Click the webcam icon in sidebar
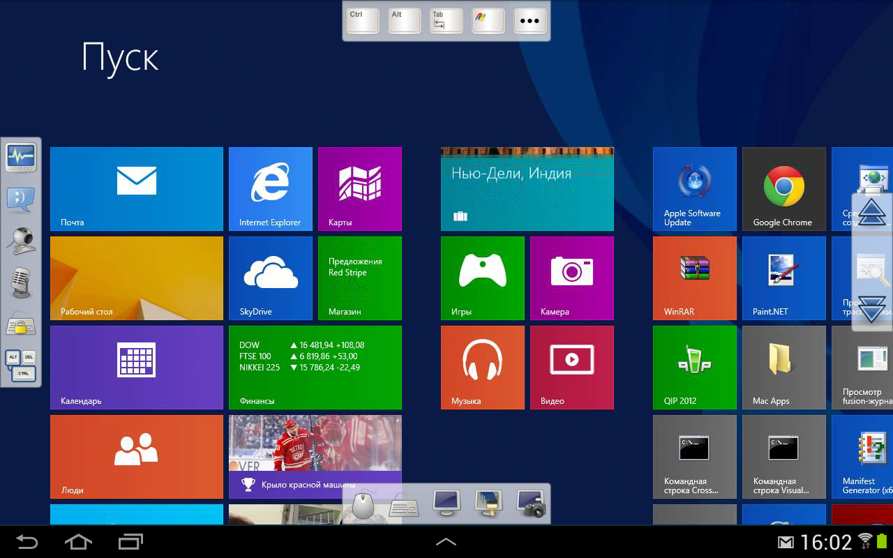893x558 pixels. pos(21,241)
